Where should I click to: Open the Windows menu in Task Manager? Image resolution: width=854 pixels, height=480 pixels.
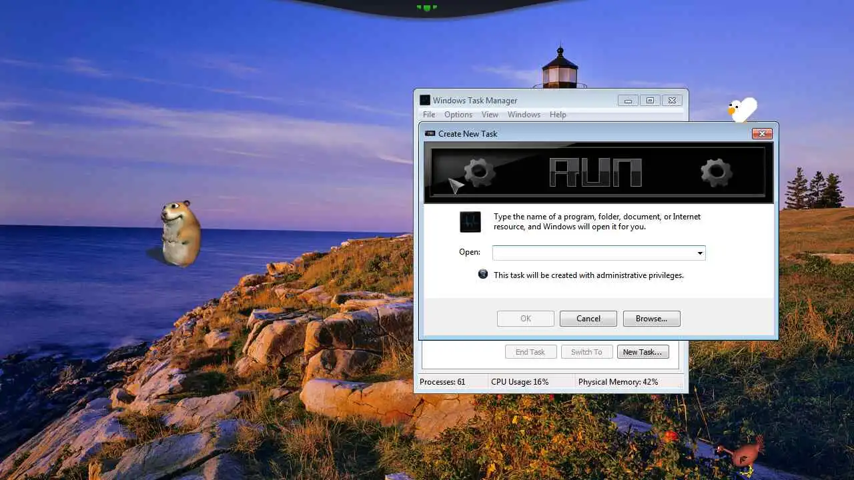pos(524,115)
